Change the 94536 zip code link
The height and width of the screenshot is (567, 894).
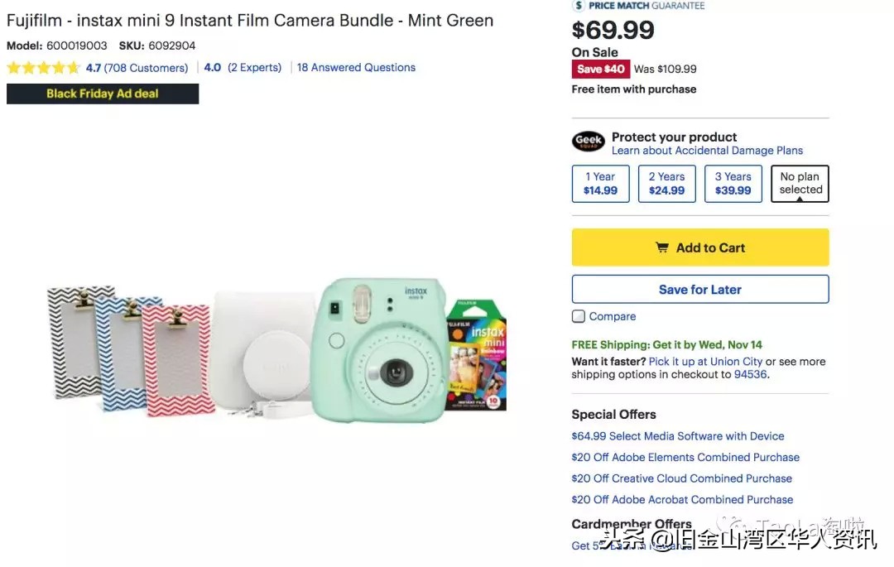(x=750, y=374)
